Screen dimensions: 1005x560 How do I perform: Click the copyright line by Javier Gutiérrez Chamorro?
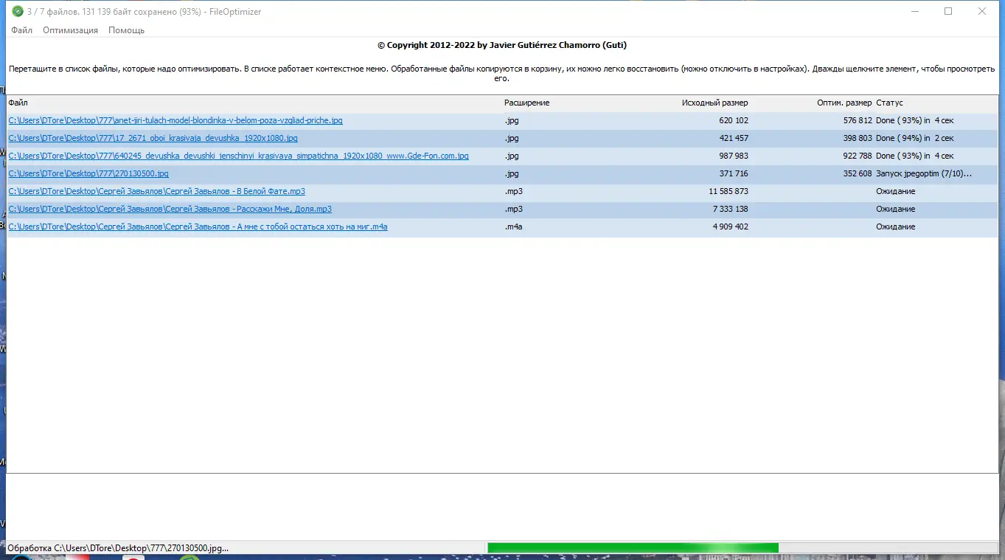point(502,45)
